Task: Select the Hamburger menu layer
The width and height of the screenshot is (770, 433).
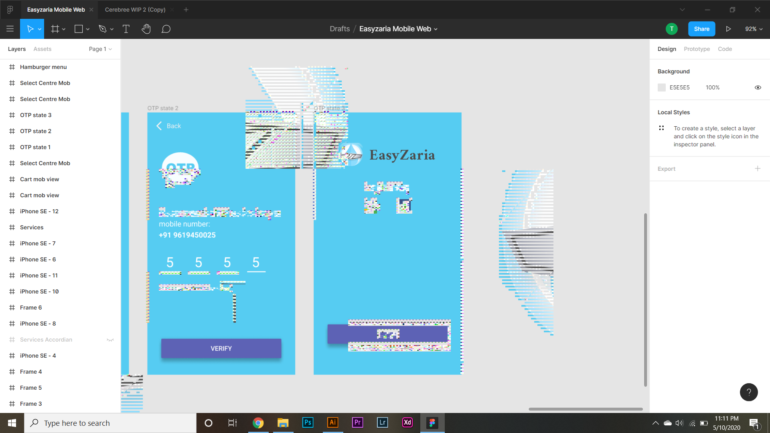Action: [60, 67]
